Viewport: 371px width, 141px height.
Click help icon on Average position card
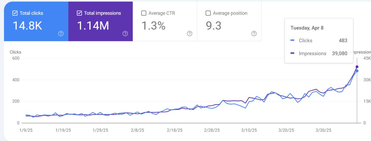click(254, 34)
